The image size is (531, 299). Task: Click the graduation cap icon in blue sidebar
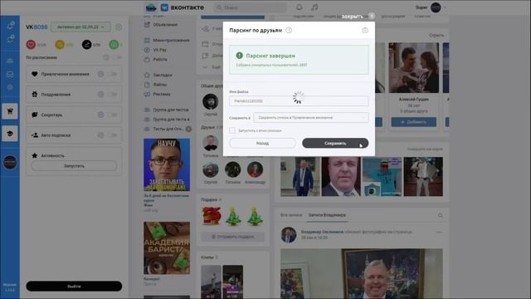pos(10,134)
